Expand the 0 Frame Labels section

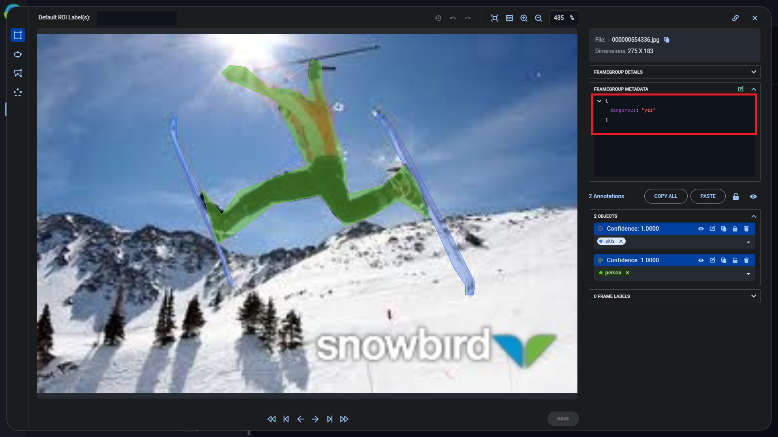pos(753,296)
